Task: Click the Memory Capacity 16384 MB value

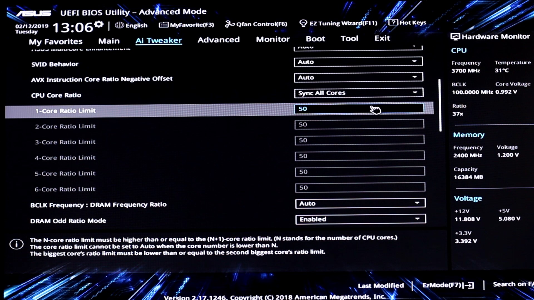Action: tap(468, 177)
